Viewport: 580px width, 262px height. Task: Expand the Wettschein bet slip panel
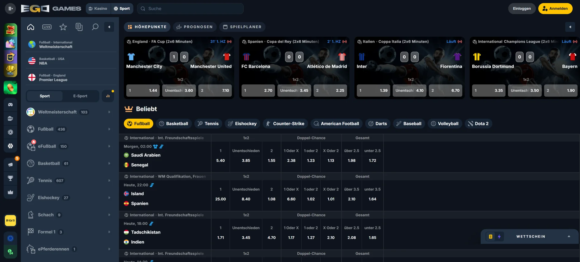click(569, 237)
